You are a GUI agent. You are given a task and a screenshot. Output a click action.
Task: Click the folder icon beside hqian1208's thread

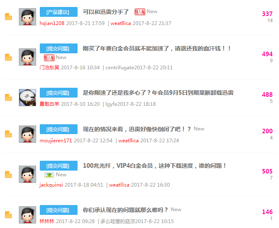8,17
